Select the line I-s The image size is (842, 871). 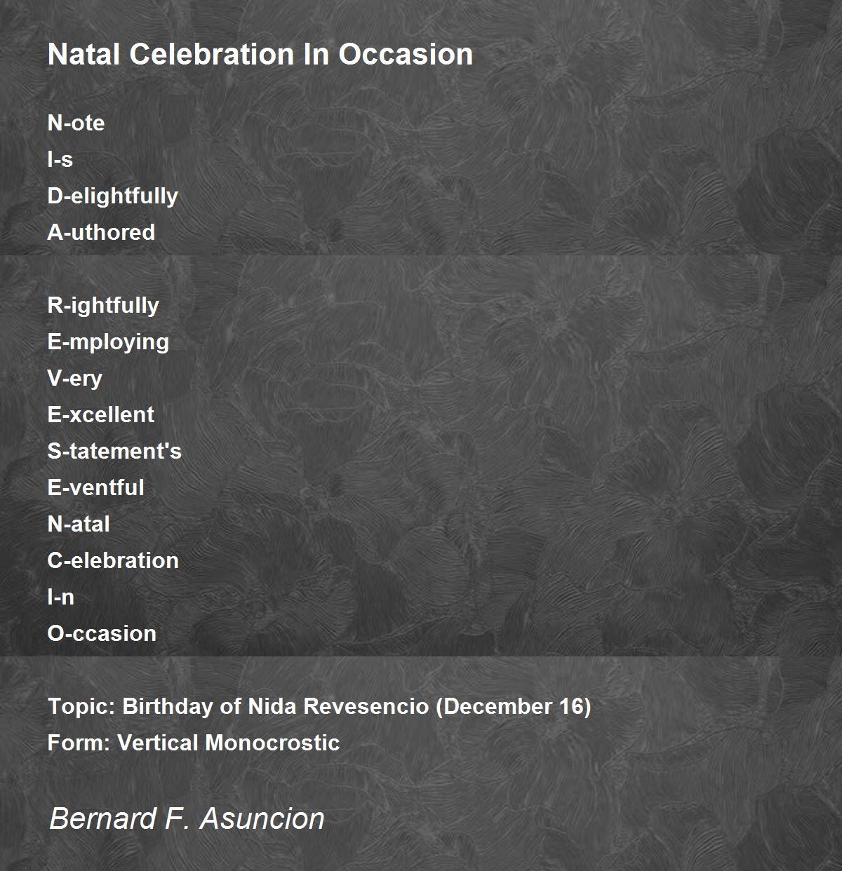[60, 159]
